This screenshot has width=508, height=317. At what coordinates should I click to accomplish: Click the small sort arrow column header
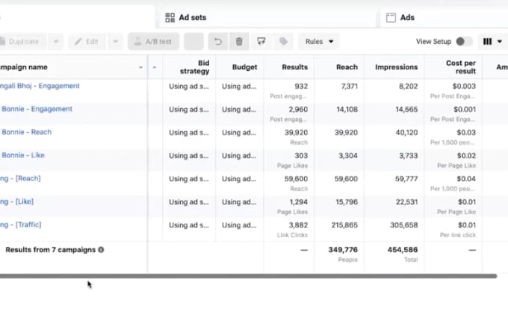155,67
